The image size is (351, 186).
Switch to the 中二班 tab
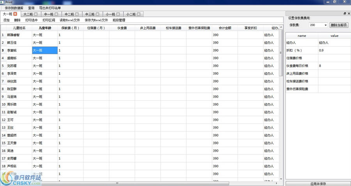[69, 14]
